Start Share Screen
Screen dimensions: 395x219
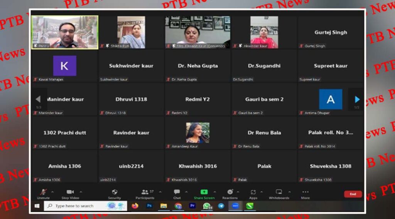[x=204, y=194]
